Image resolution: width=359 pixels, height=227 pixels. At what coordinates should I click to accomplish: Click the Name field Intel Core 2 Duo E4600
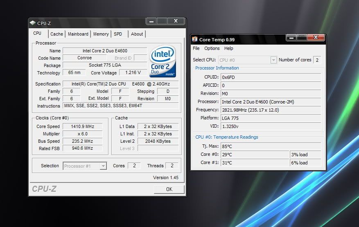click(105, 51)
